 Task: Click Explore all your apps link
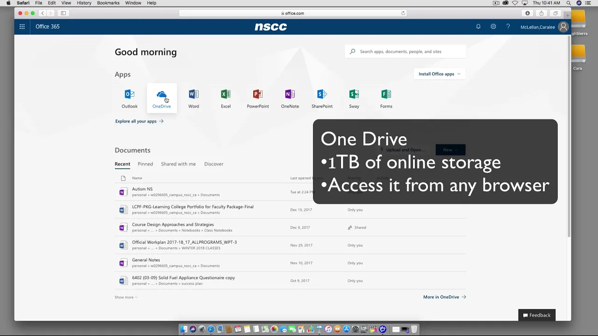coord(139,121)
